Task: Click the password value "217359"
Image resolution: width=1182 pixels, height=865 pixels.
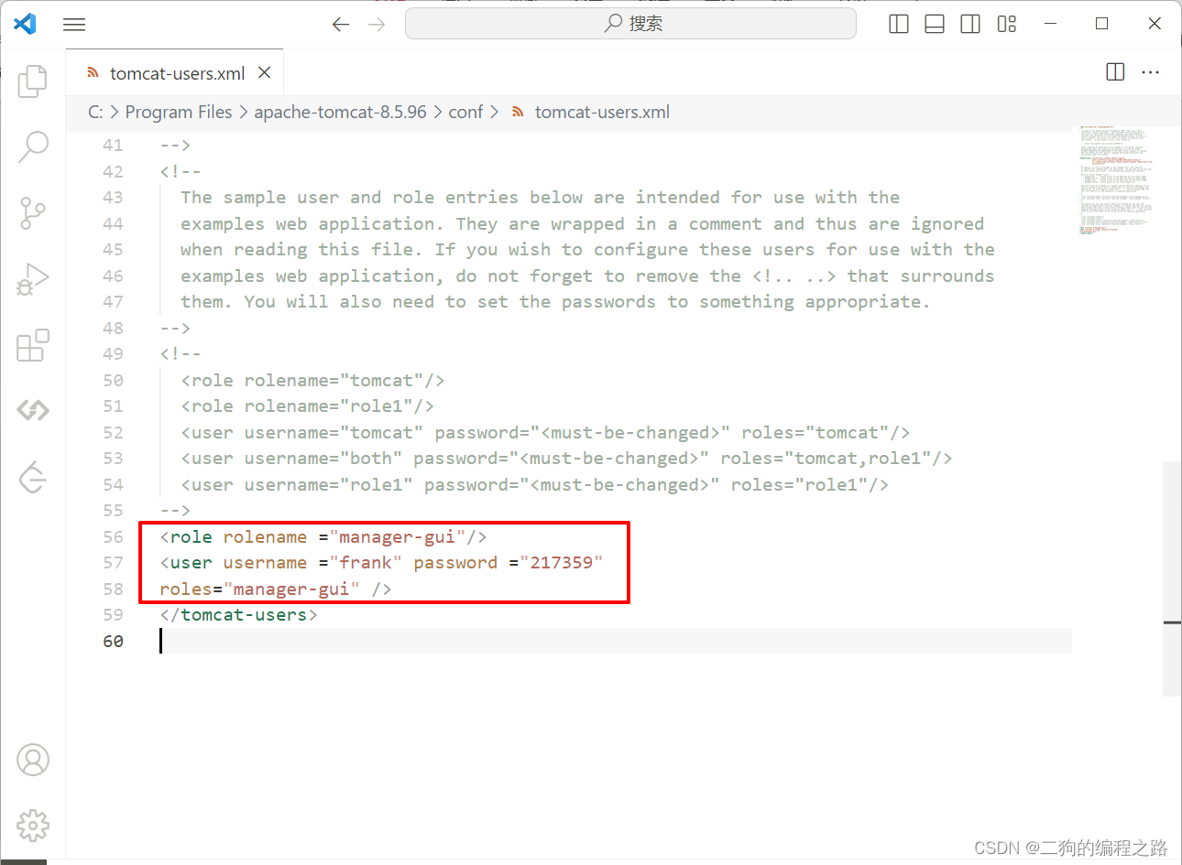Action: [562, 562]
